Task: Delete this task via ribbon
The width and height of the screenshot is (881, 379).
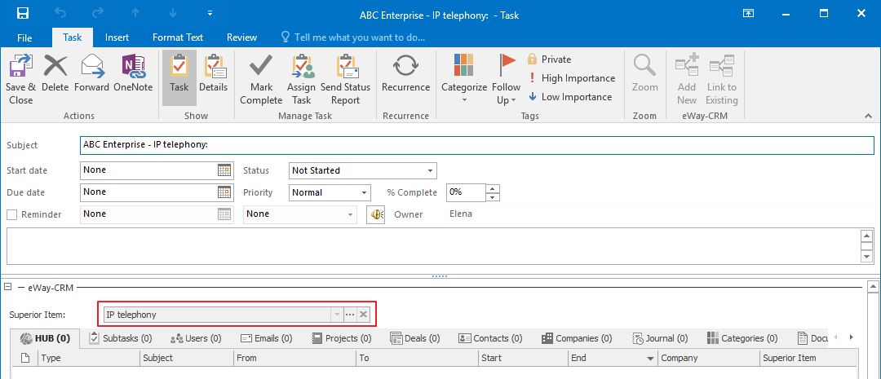Action: (x=55, y=73)
